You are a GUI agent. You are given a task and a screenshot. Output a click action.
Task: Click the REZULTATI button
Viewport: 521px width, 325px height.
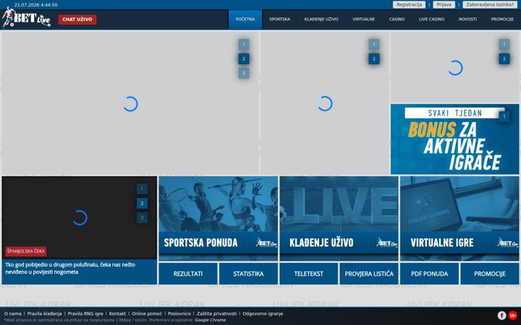[x=187, y=274]
